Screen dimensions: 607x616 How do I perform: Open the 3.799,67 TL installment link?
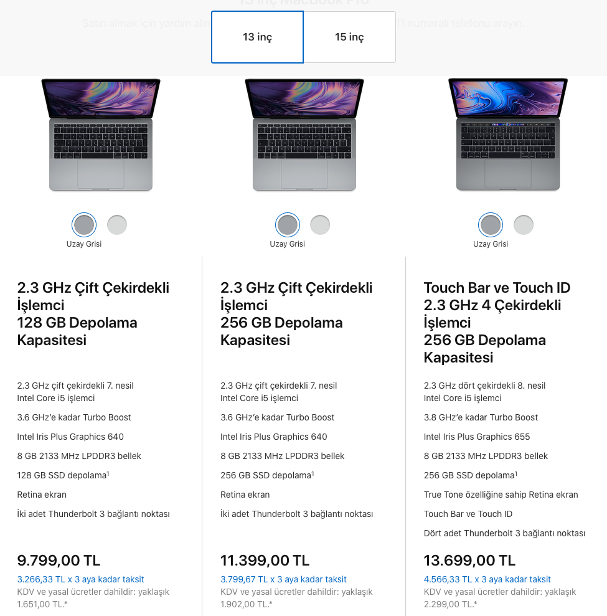[283, 579]
